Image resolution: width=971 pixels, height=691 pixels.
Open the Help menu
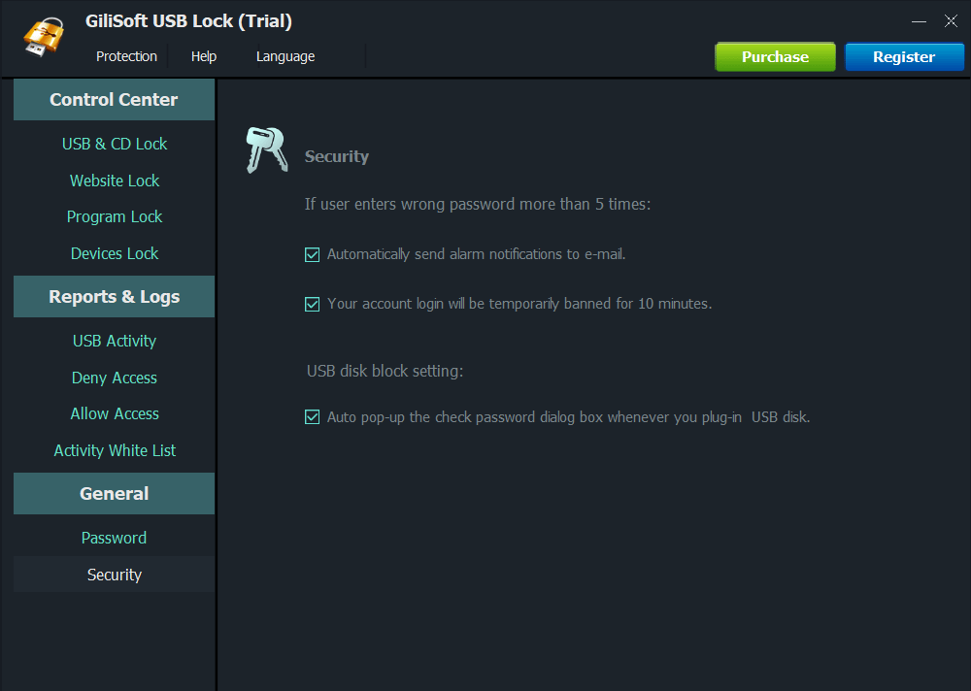(x=204, y=56)
